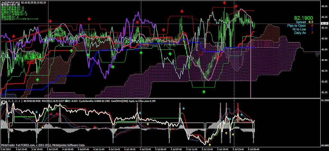Click the topmost red down arrow on the chart
The image size is (329, 151).
pyautogui.click(x=224, y=3)
